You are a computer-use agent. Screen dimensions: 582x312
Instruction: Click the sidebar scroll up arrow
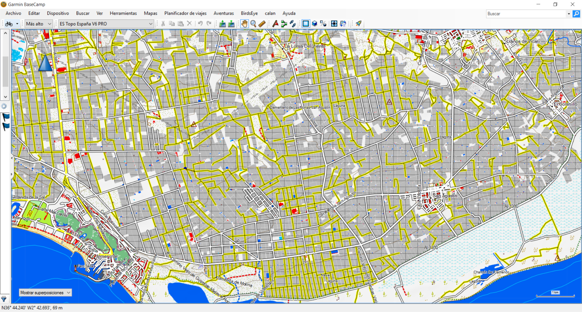tap(5, 33)
